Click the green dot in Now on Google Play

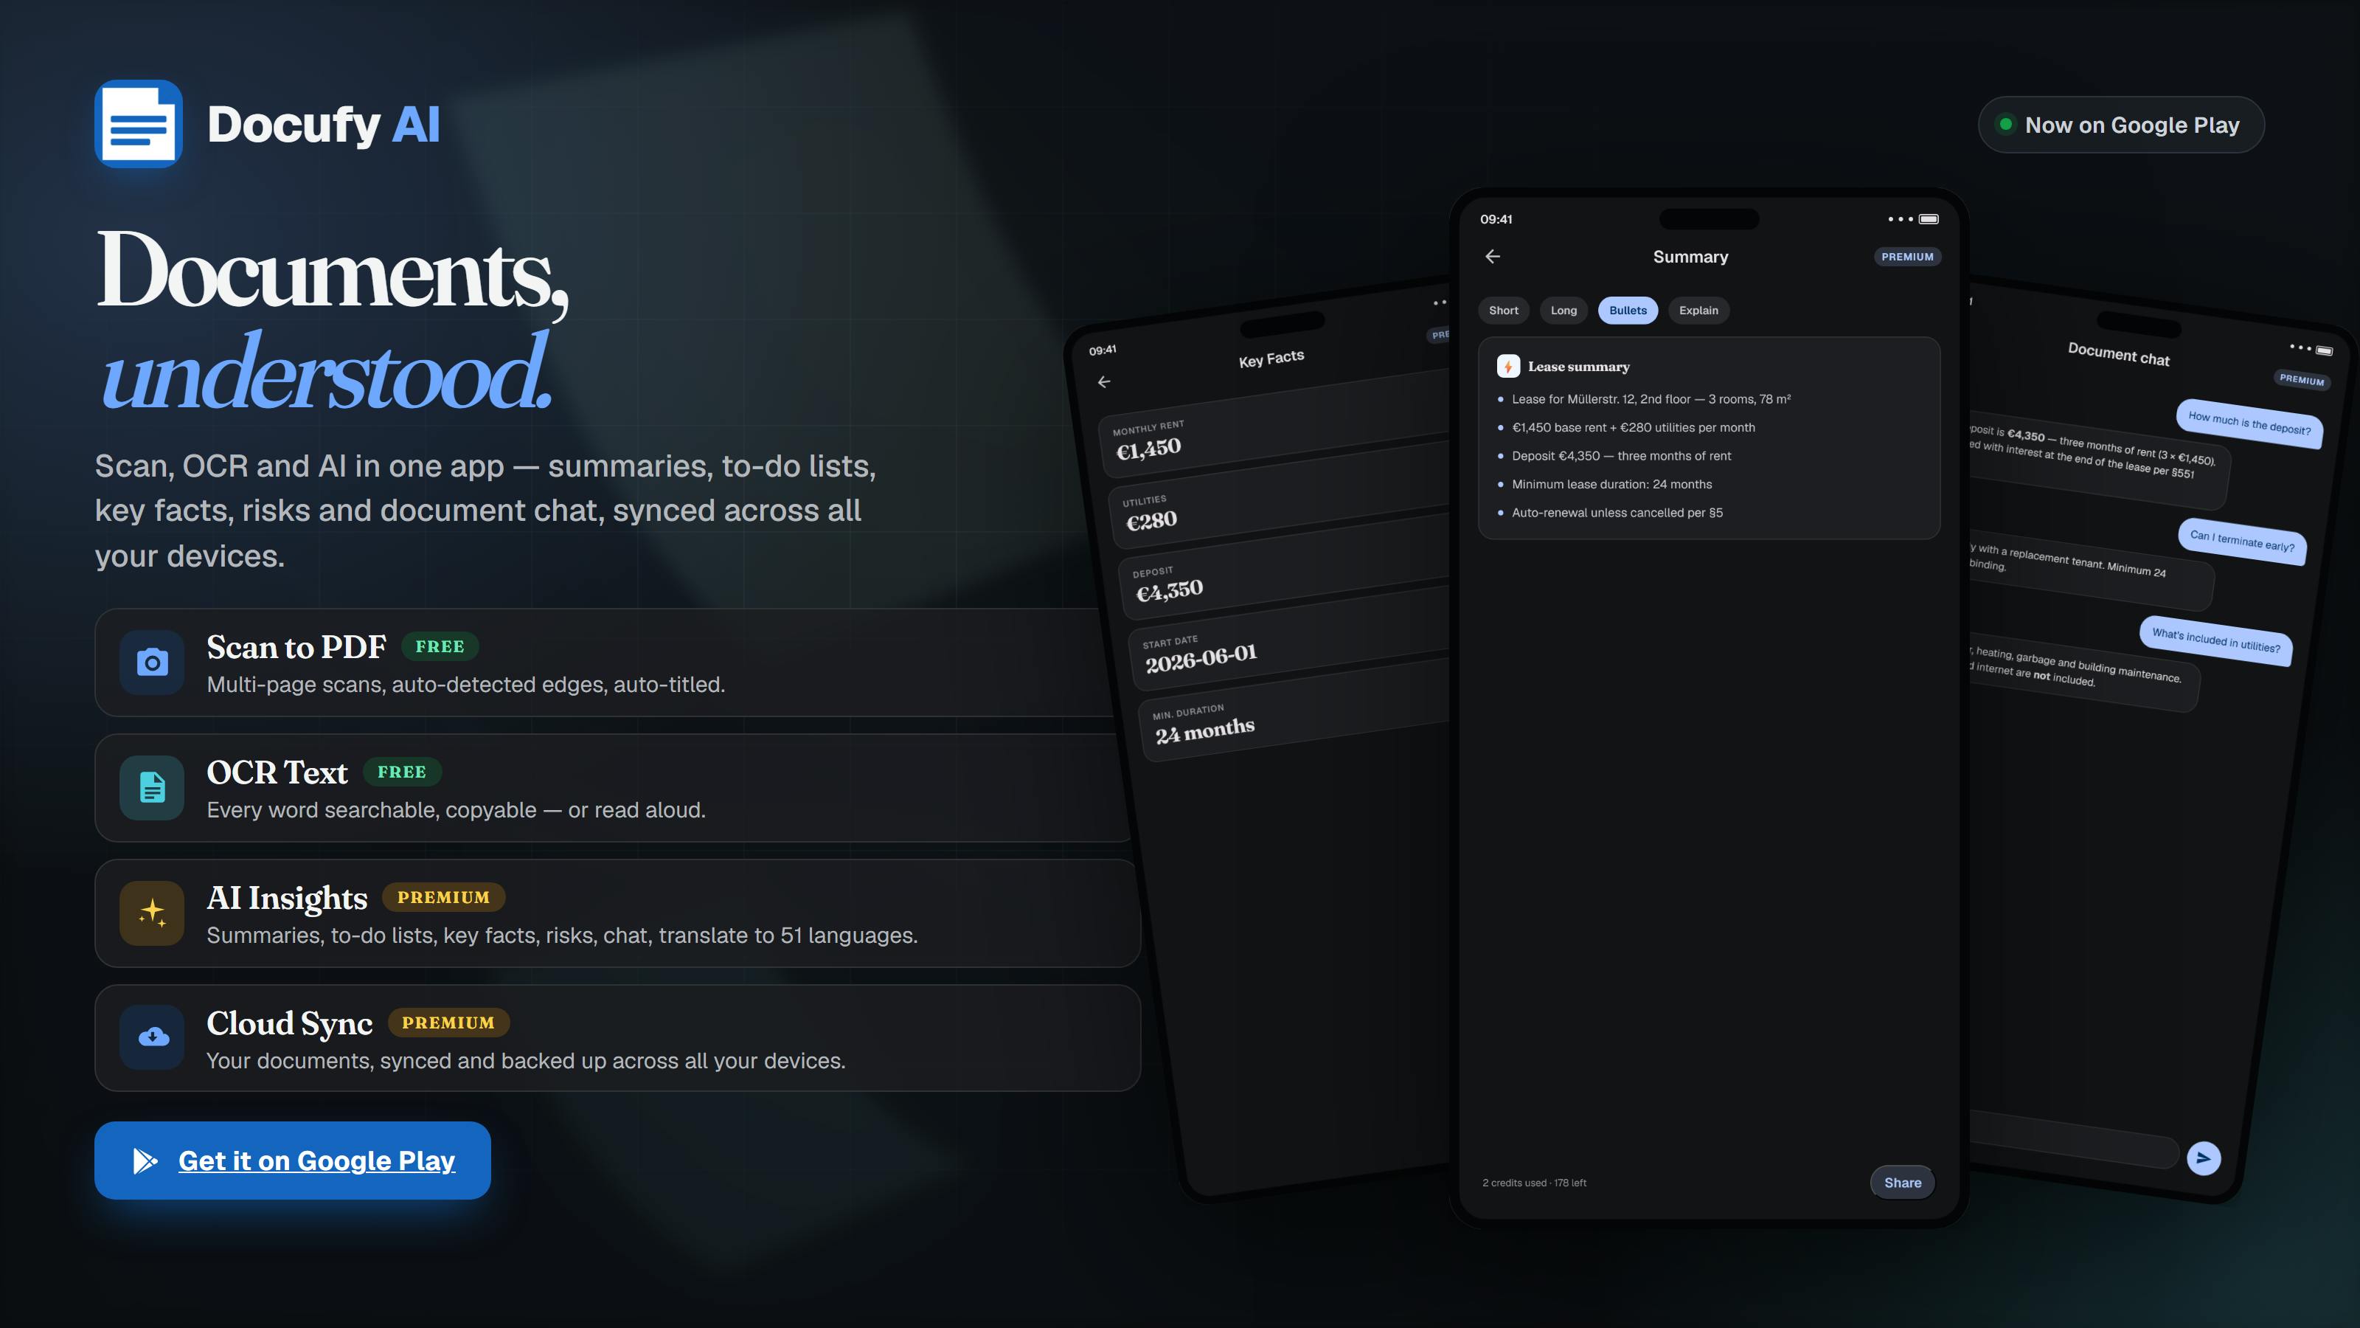[2005, 124]
